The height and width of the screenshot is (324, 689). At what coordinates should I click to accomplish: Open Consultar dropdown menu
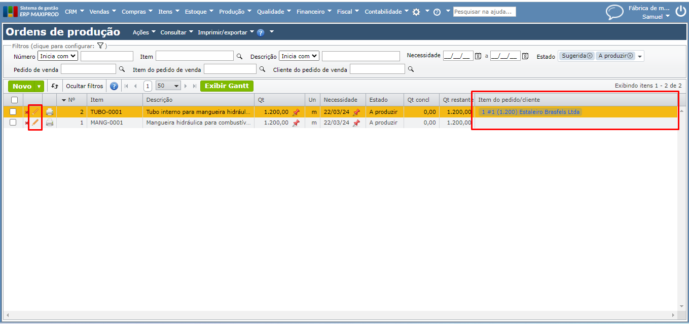[x=177, y=32]
